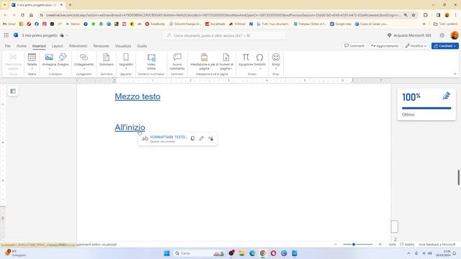Switch to the Visualizza tab
The width and height of the screenshot is (461, 259).
(x=123, y=46)
